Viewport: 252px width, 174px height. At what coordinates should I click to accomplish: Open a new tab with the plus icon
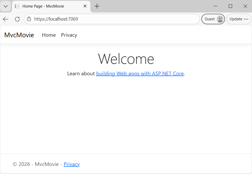point(97,6)
